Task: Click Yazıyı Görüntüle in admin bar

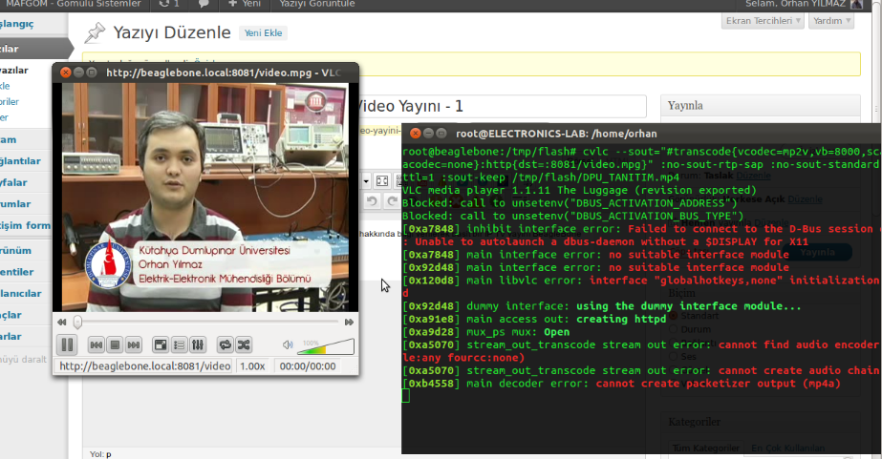Action: [317, 4]
